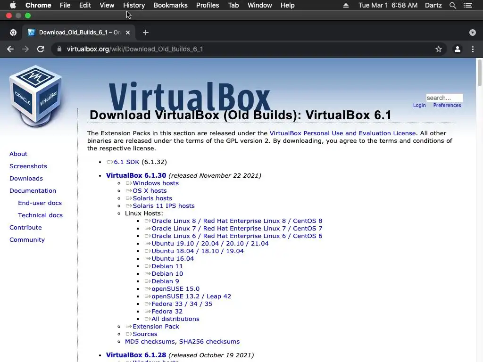Open Documentation in the sidebar
Image resolution: width=483 pixels, height=362 pixels.
[33, 191]
